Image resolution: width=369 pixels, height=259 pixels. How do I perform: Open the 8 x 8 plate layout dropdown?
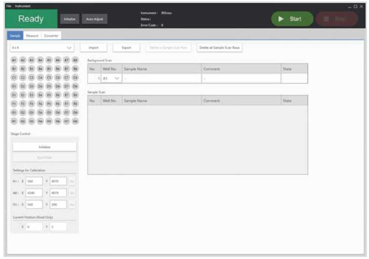tap(42, 48)
